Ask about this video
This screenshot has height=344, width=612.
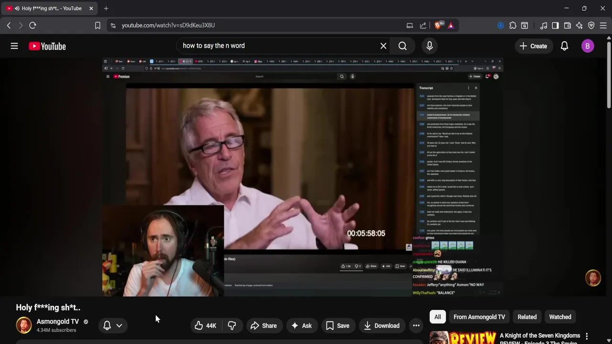coord(301,326)
